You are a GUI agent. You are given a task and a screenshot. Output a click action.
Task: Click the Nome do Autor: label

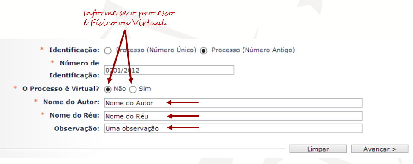point(71,102)
